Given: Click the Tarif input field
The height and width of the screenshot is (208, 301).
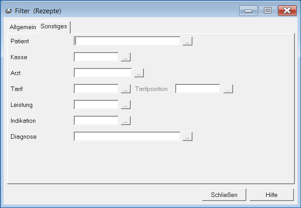Looking at the screenshot, I should click(96, 89).
